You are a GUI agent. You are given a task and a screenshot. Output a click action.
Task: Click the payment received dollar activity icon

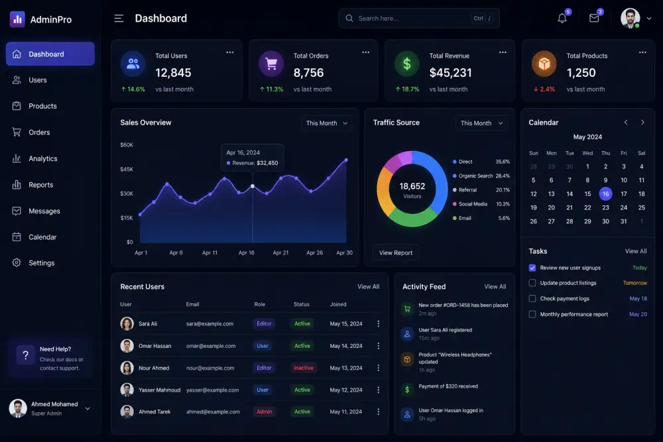(x=407, y=390)
